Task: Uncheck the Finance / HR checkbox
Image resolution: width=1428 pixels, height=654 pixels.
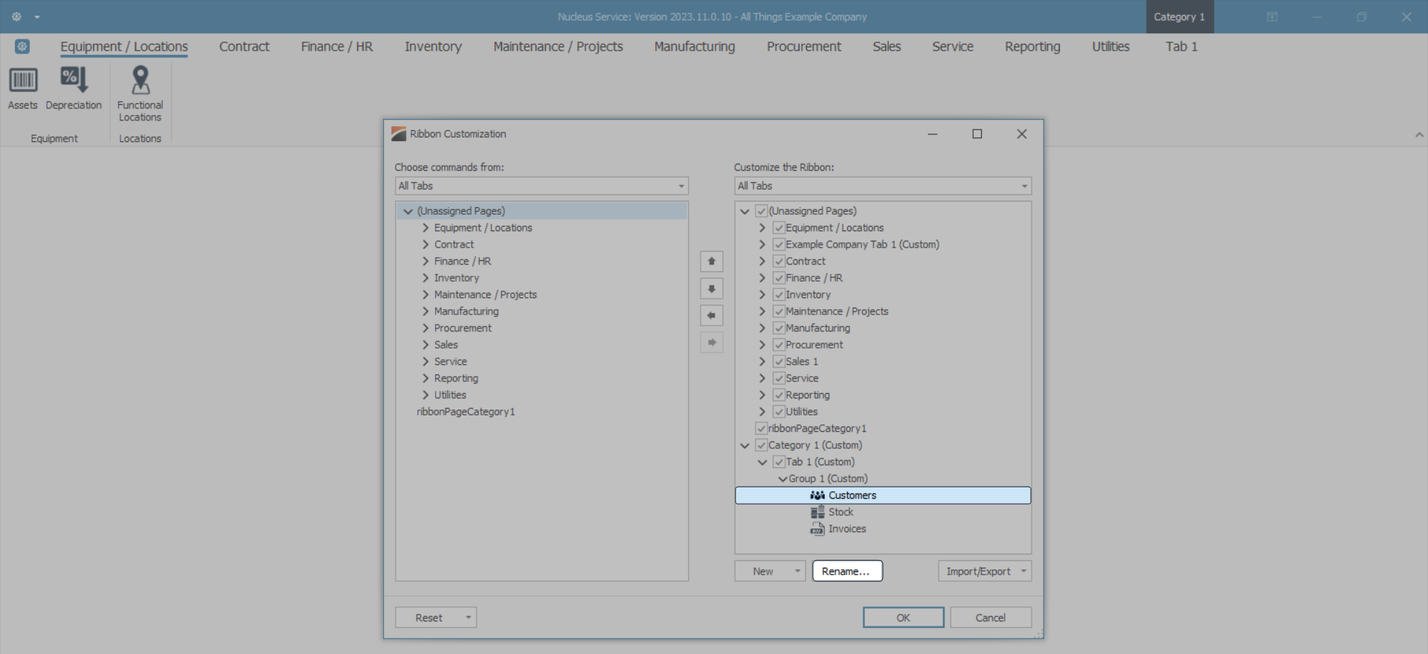Action: pyautogui.click(x=779, y=278)
